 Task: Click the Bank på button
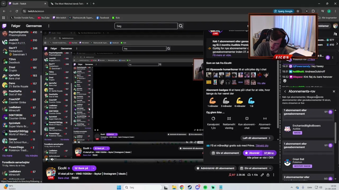(x=81, y=168)
